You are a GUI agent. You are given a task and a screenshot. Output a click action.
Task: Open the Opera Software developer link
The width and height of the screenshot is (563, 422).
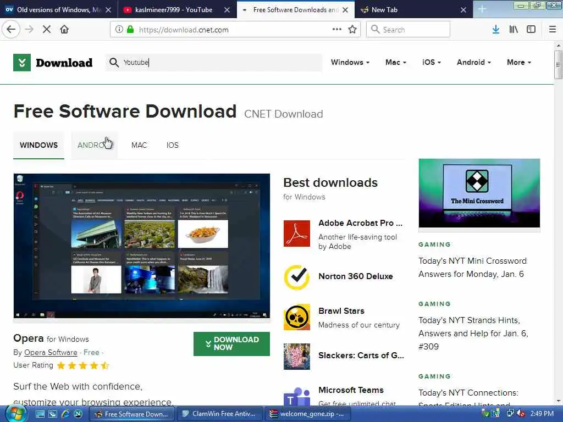[x=51, y=352]
